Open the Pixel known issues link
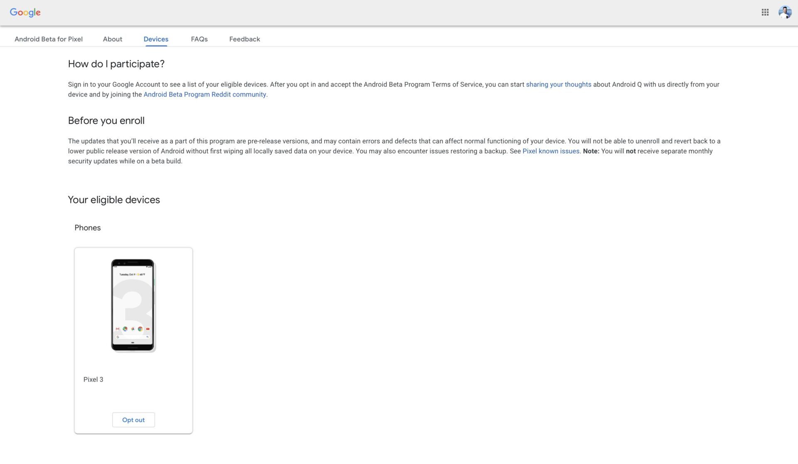 pyautogui.click(x=551, y=151)
